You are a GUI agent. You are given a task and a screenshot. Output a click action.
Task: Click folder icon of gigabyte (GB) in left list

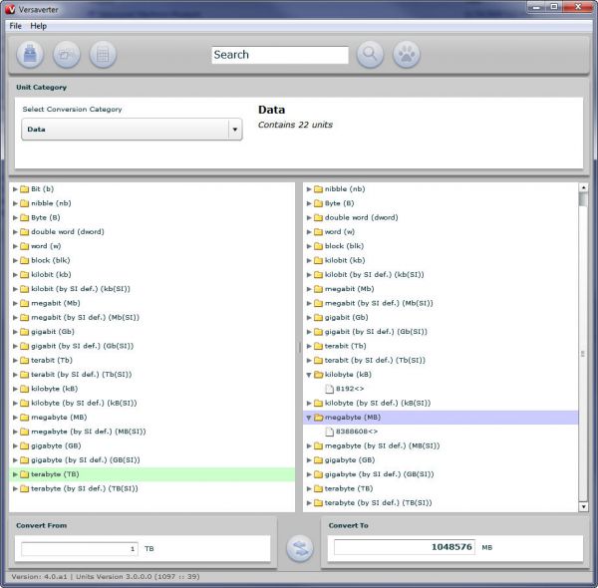pyautogui.click(x=24, y=445)
